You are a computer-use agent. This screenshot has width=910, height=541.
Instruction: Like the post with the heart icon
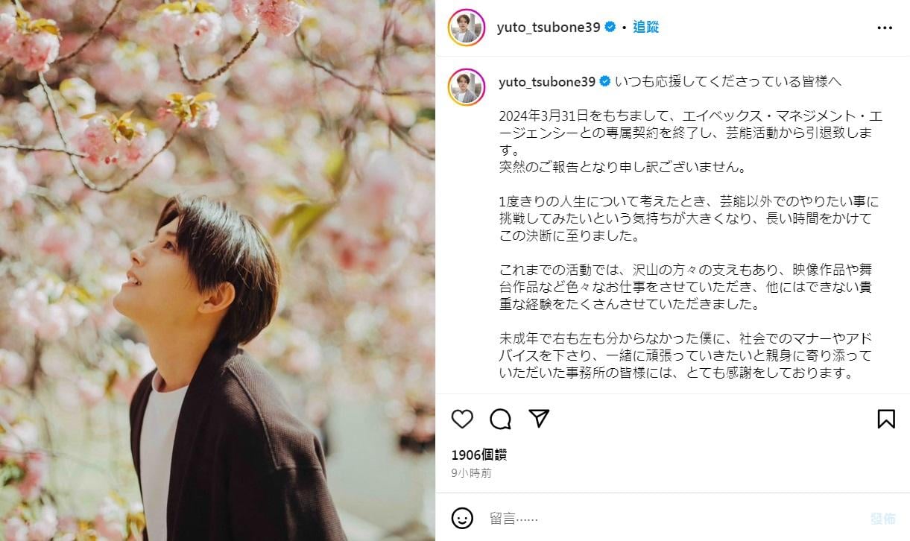pos(463,419)
